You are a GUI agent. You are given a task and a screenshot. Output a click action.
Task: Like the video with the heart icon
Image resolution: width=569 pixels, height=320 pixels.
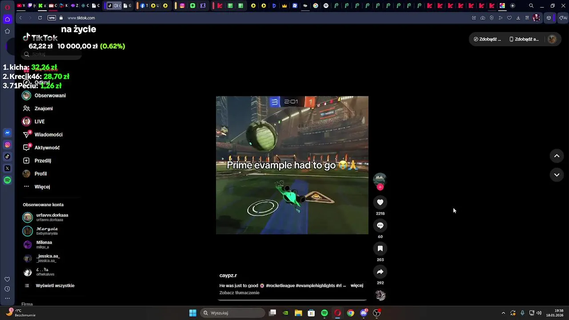380,202
